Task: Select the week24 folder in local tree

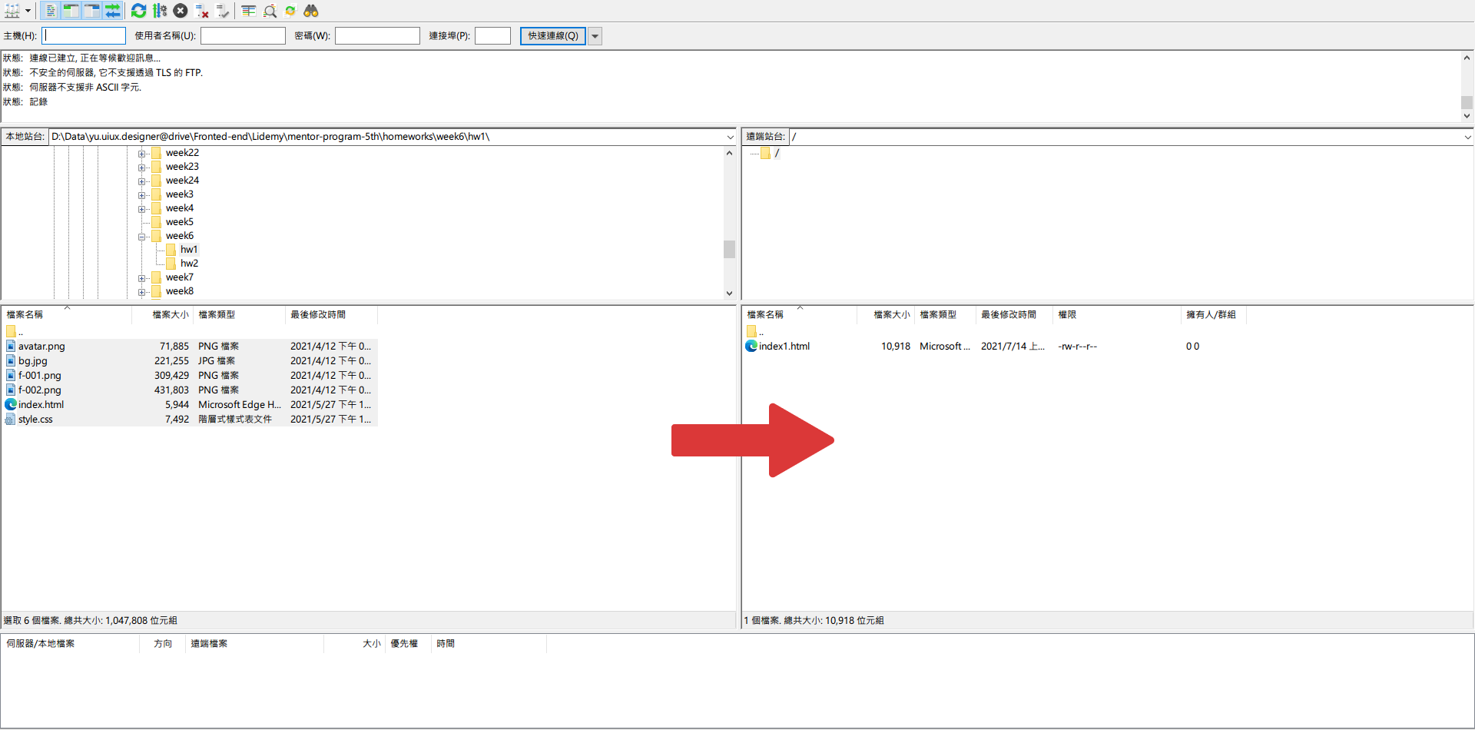Action: pyautogui.click(x=182, y=181)
